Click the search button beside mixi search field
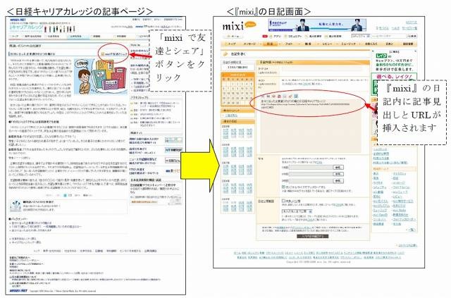 coord(412,36)
